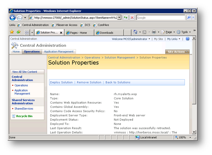Click the browser Forward arrow button
The height and width of the screenshot is (155, 212).
pyautogui.click(x=20, y=18)
